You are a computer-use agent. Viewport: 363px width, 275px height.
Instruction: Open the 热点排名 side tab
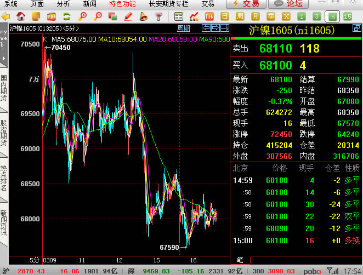3,177
